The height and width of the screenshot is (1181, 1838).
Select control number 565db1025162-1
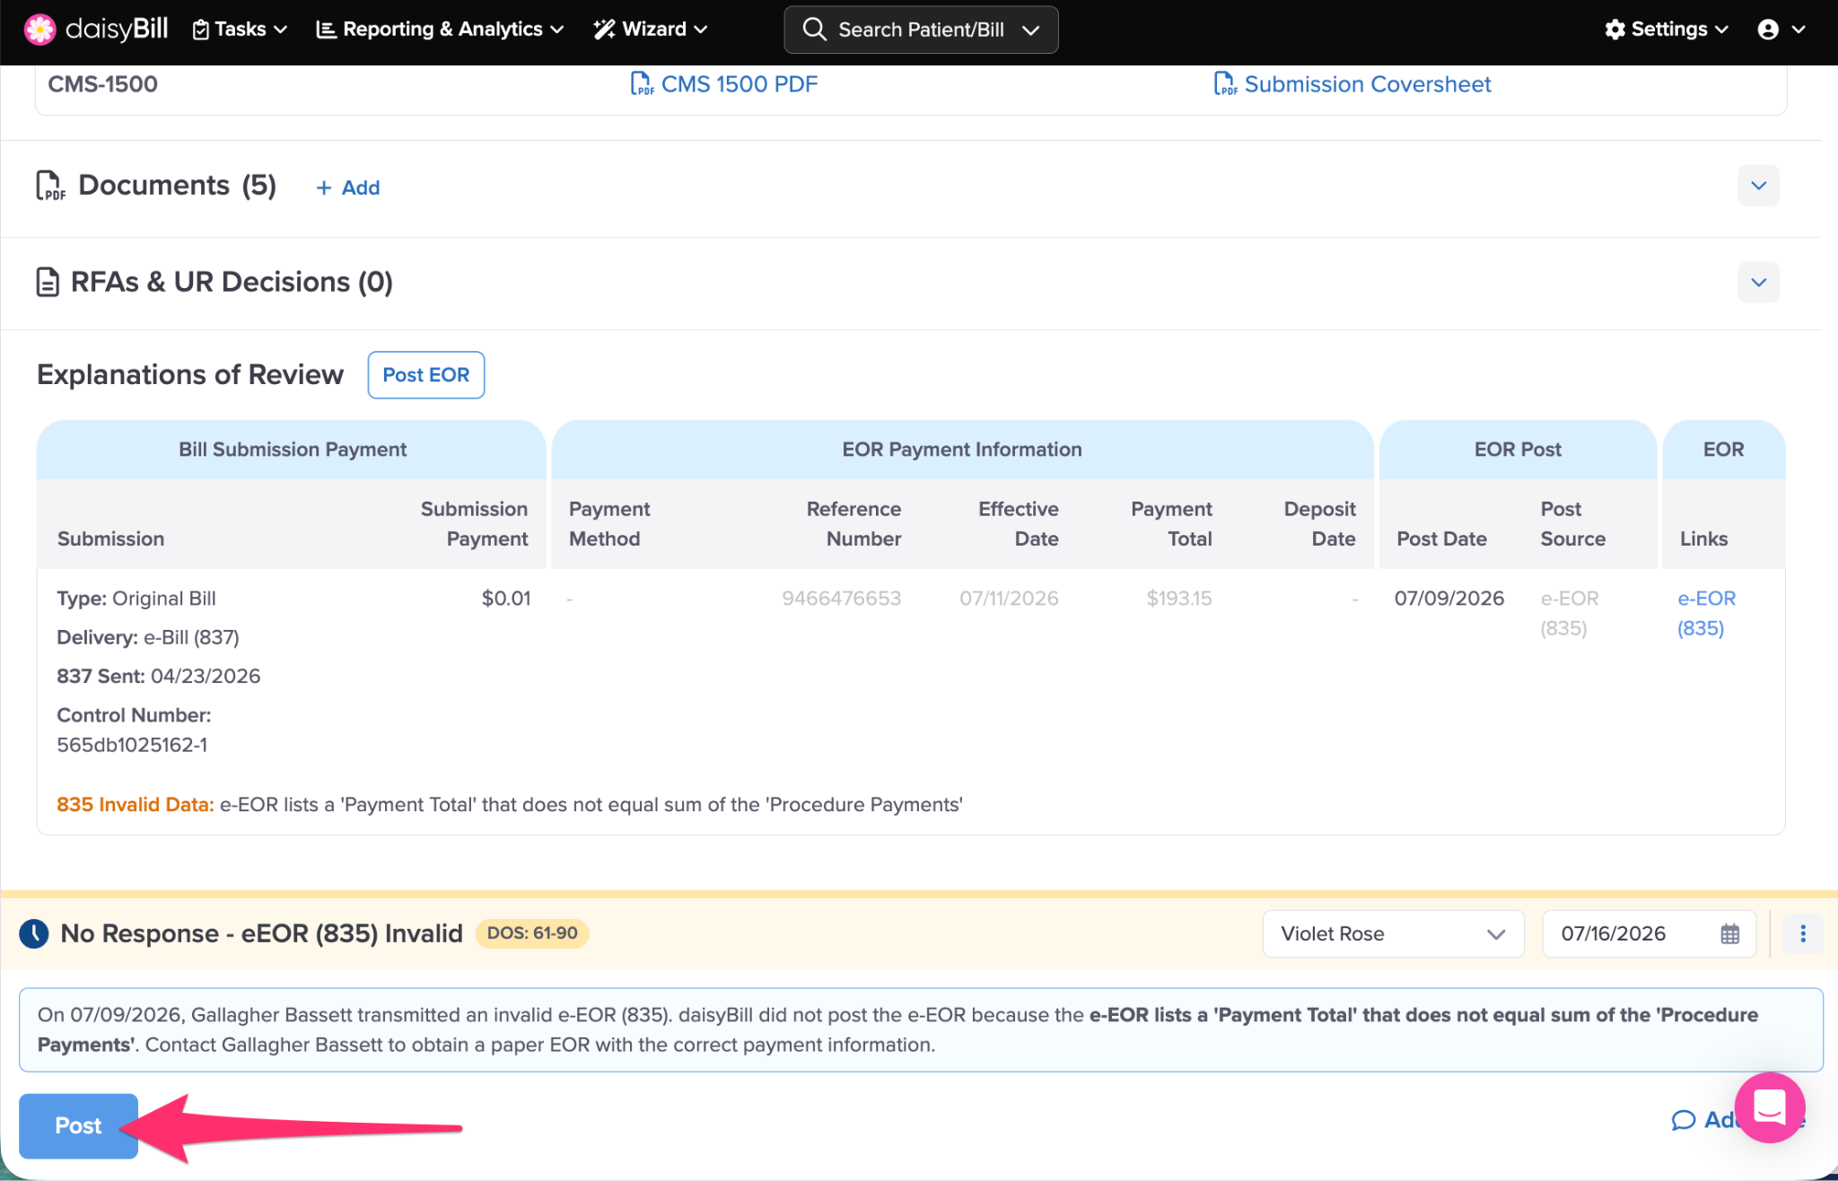pyautogui.click(x=132, y=745)
